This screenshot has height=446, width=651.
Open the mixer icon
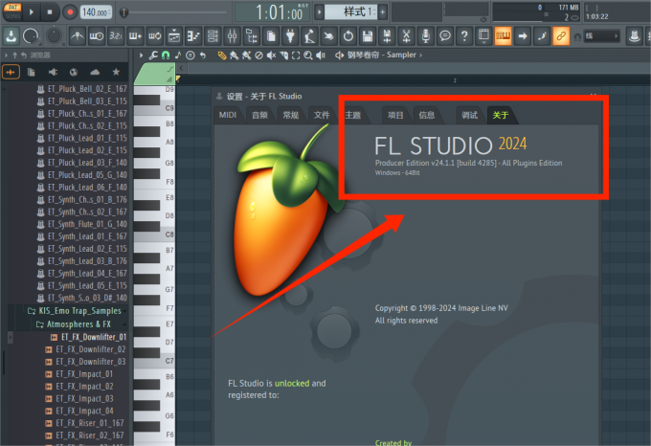click(x=232, y=36)
